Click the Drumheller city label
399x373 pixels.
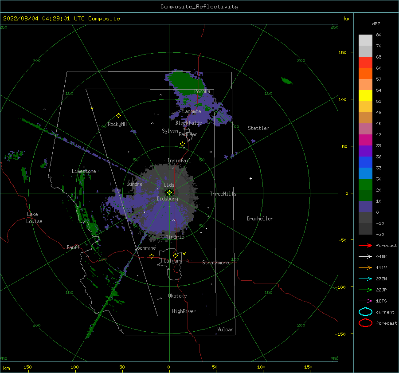pos(260,219)
